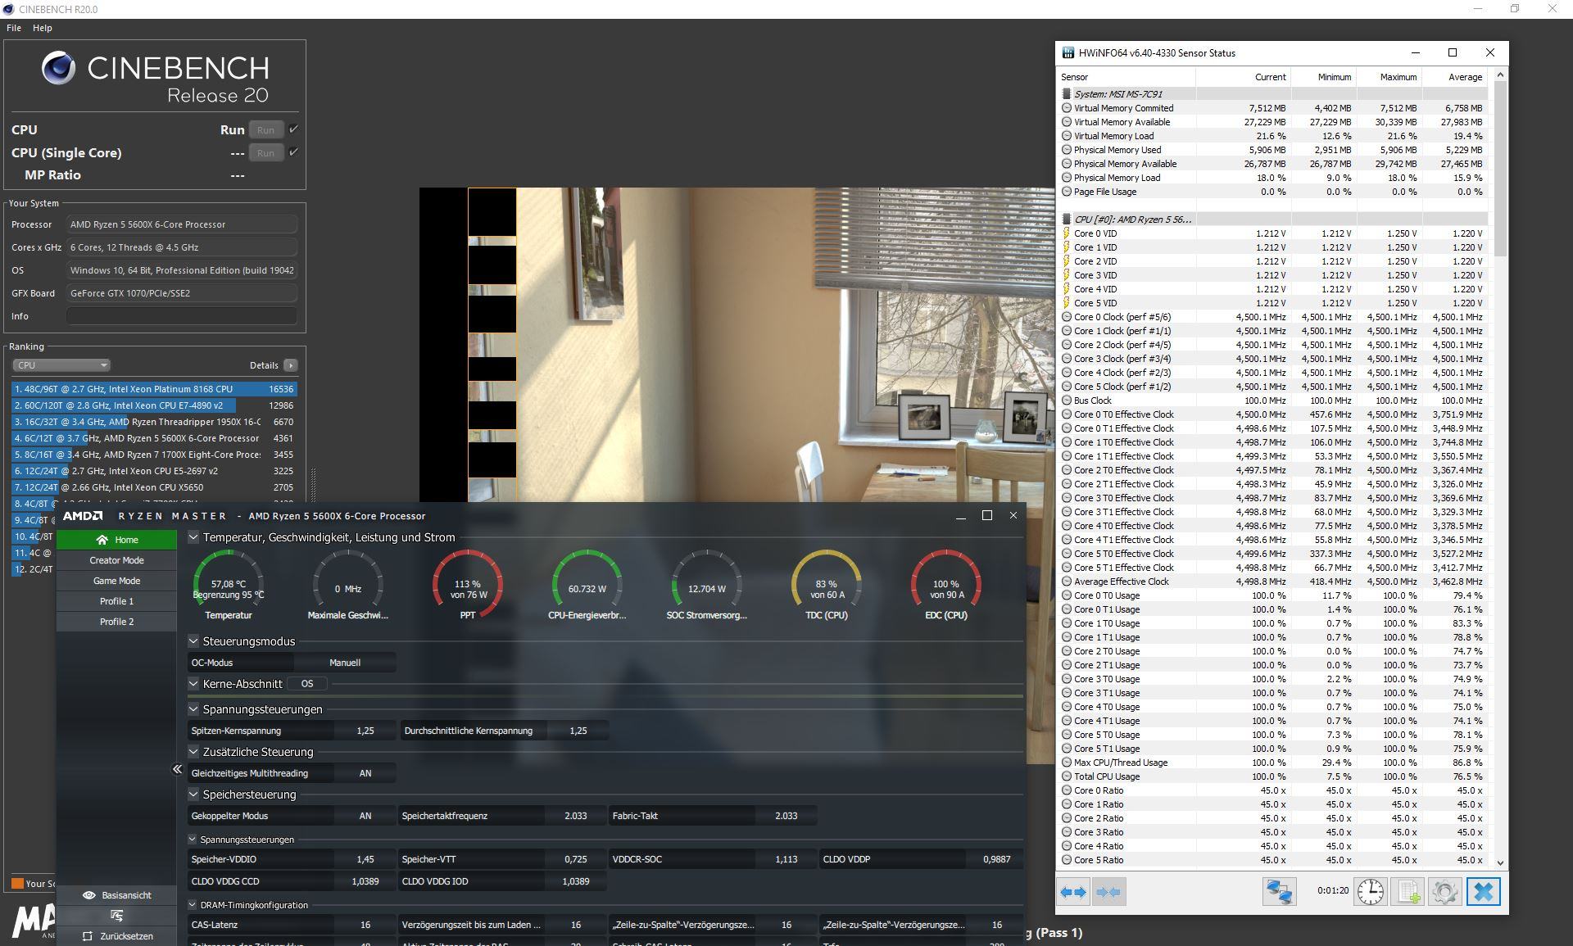This screenshot has width=1573, height=946.
Task: Open the Cinebench File menu
Action: coord(14,28)
